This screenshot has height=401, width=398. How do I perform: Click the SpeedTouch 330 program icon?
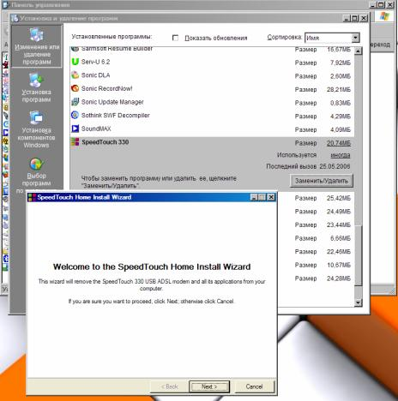(75, 142)
